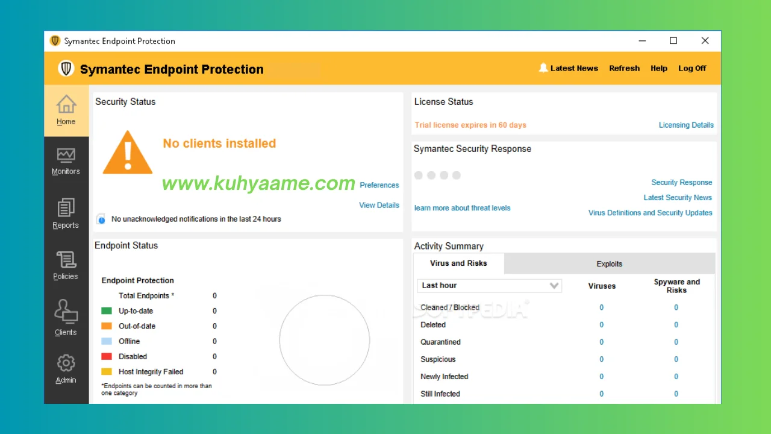Click Spyware count for Still Infected
This screenshot has width=771, height=434.
pyautogui.click(x=676, y=394)
